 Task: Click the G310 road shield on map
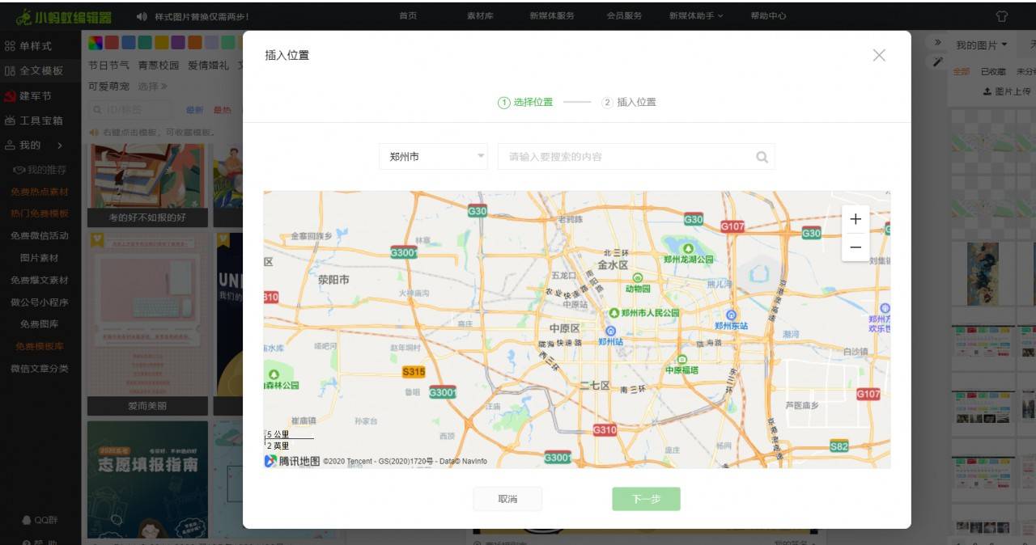pyautogui.click(x=605, y=430)
